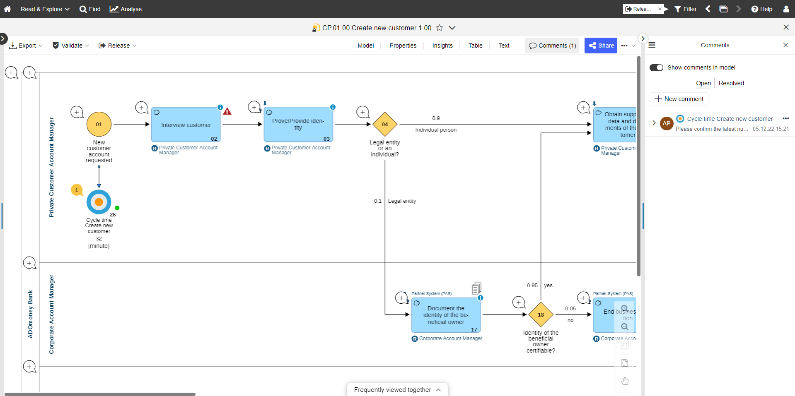Image resolution: width=795 pixels, height=396 pixels.
Task: Switch to the Properties tab
Action: [x=403, y=46]
